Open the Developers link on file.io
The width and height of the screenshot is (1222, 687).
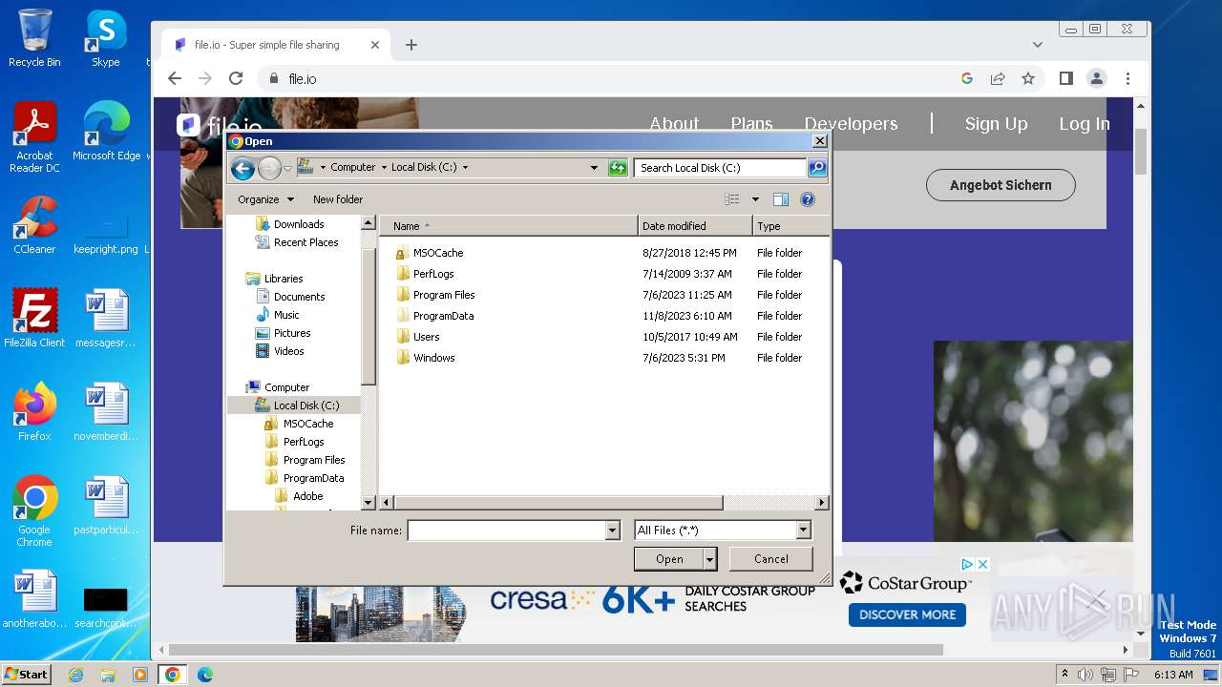click(x=851, y=124)
